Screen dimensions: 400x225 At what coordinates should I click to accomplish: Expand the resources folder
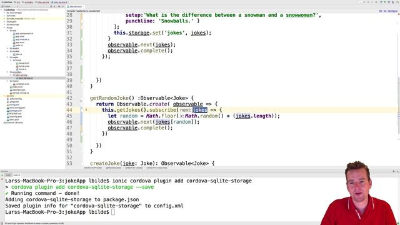click(x=4, y=24)
